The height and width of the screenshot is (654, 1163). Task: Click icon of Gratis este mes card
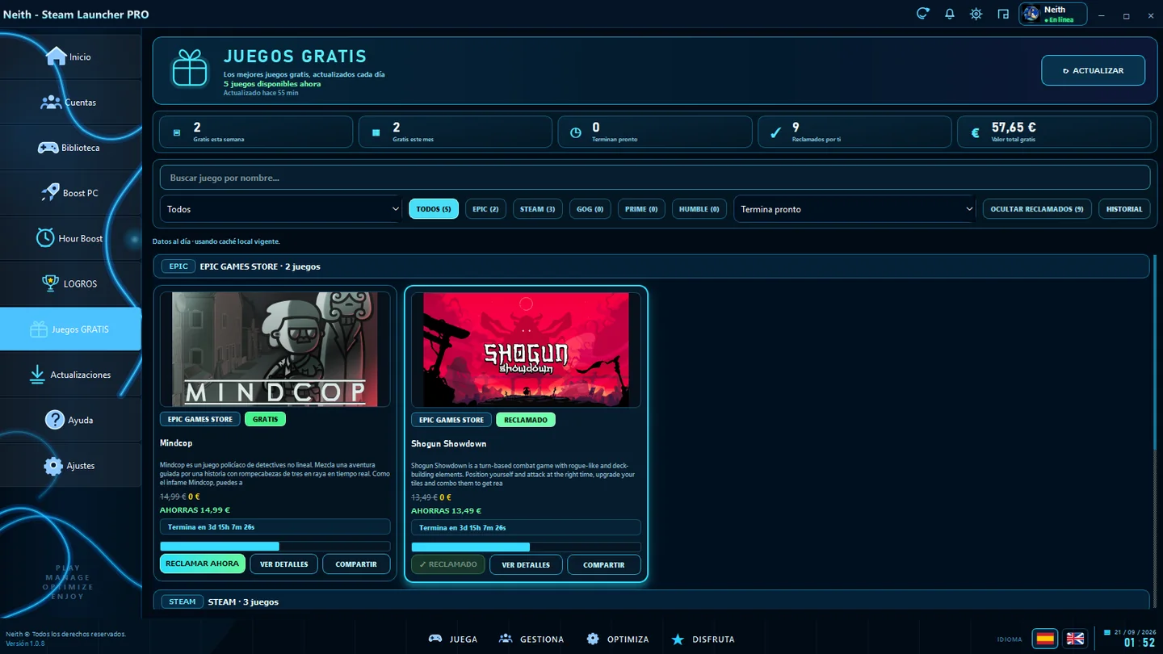[376, 132]
